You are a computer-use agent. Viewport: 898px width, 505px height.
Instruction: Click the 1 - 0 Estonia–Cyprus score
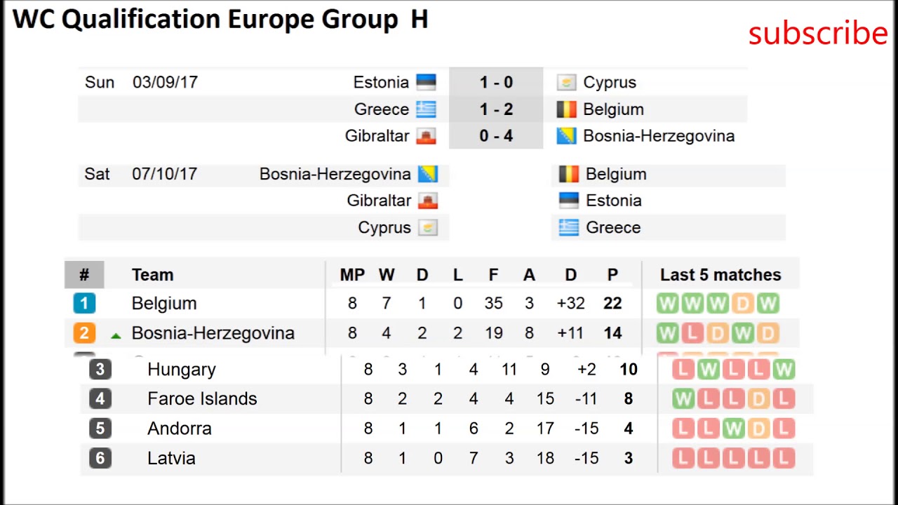coord(496,83)
